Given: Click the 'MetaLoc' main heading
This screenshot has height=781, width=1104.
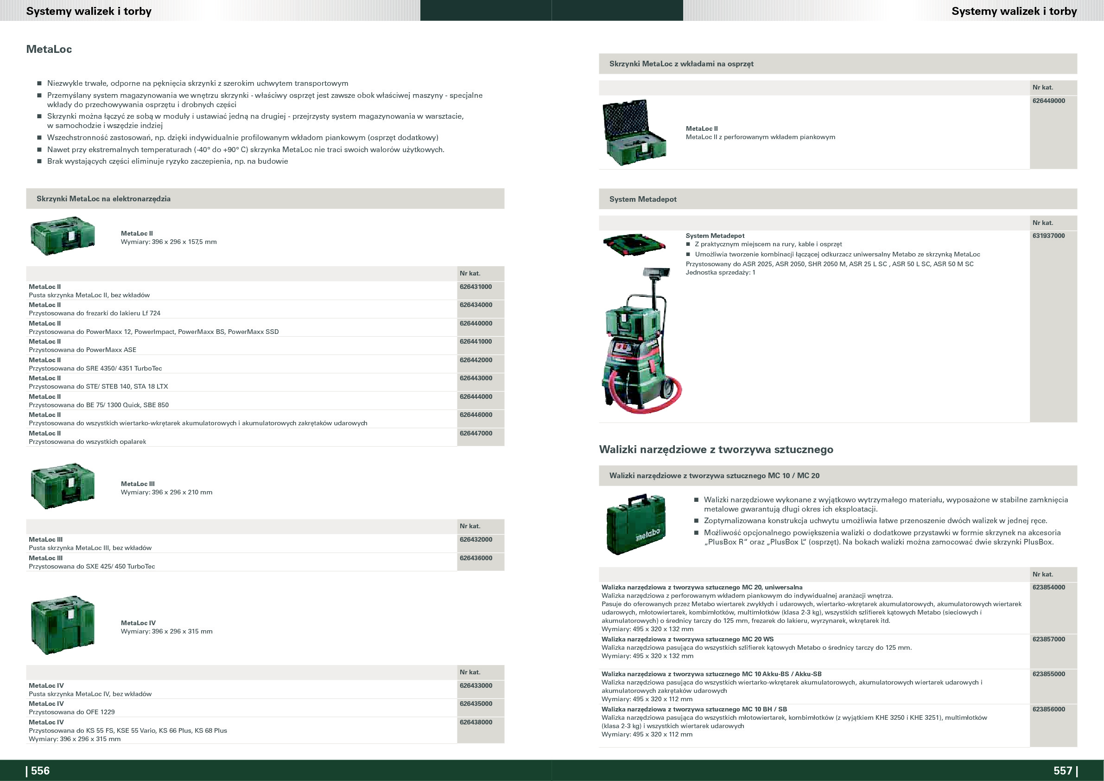Looking at the screenshot, I should point(49,49).
